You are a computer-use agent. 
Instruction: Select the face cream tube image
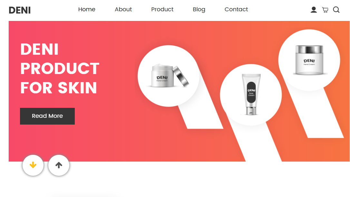tap(251, 94)
